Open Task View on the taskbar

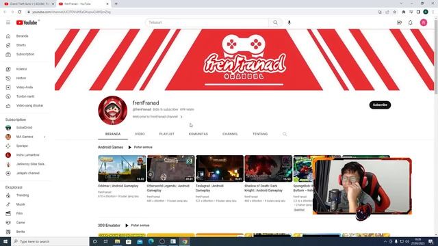click(x=106, y=241)
